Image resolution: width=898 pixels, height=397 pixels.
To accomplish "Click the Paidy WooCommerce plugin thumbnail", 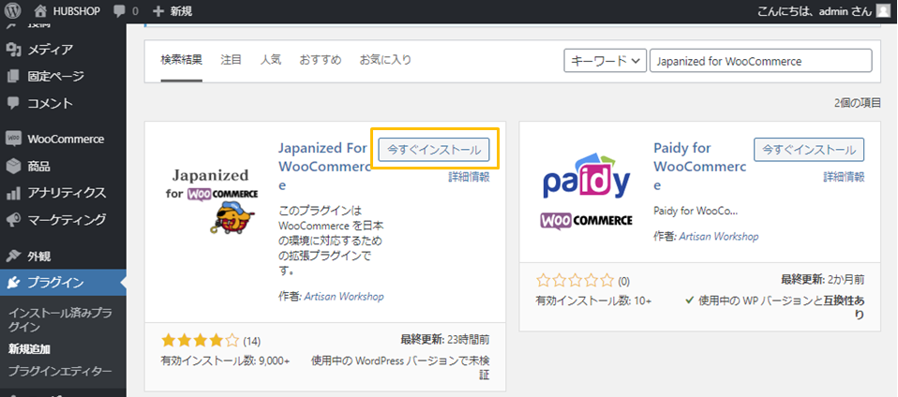I will 587,191.
